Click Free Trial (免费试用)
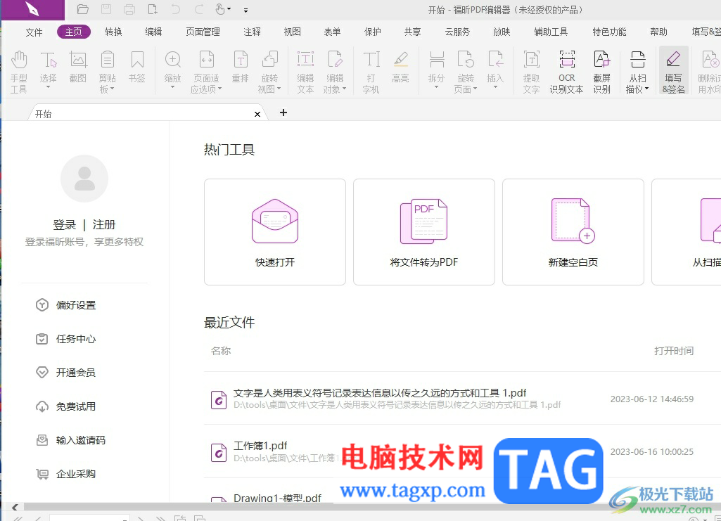This screenshot has height=521, width=721. point(65,406)
